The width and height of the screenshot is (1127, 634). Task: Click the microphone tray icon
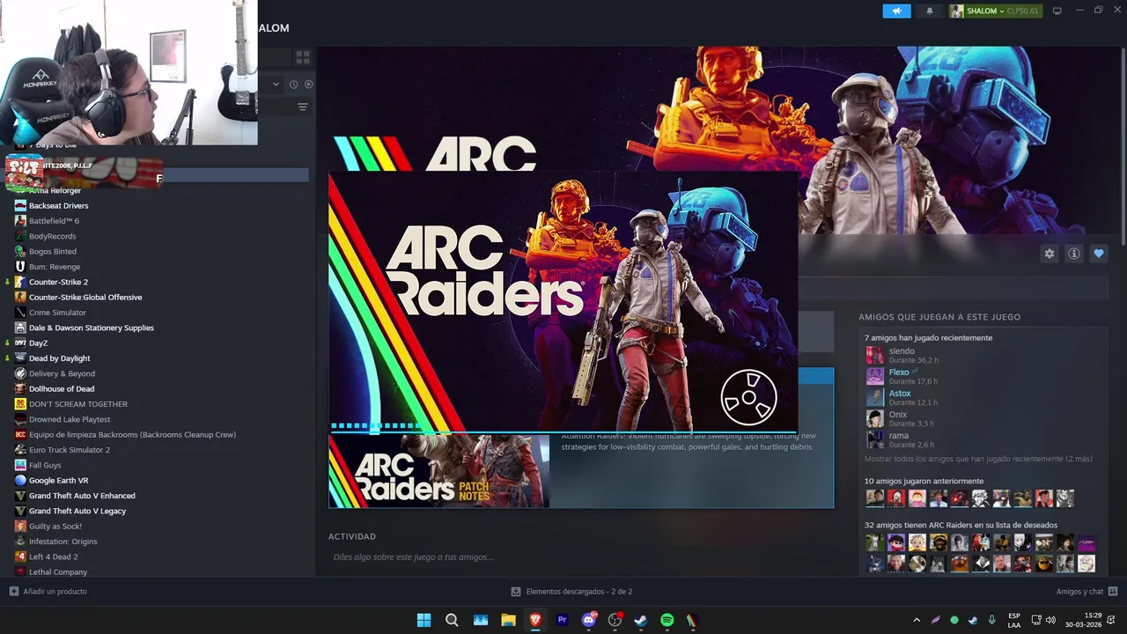tap(992, 620)
